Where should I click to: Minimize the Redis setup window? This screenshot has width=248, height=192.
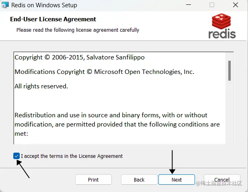[x=189, y=5]
